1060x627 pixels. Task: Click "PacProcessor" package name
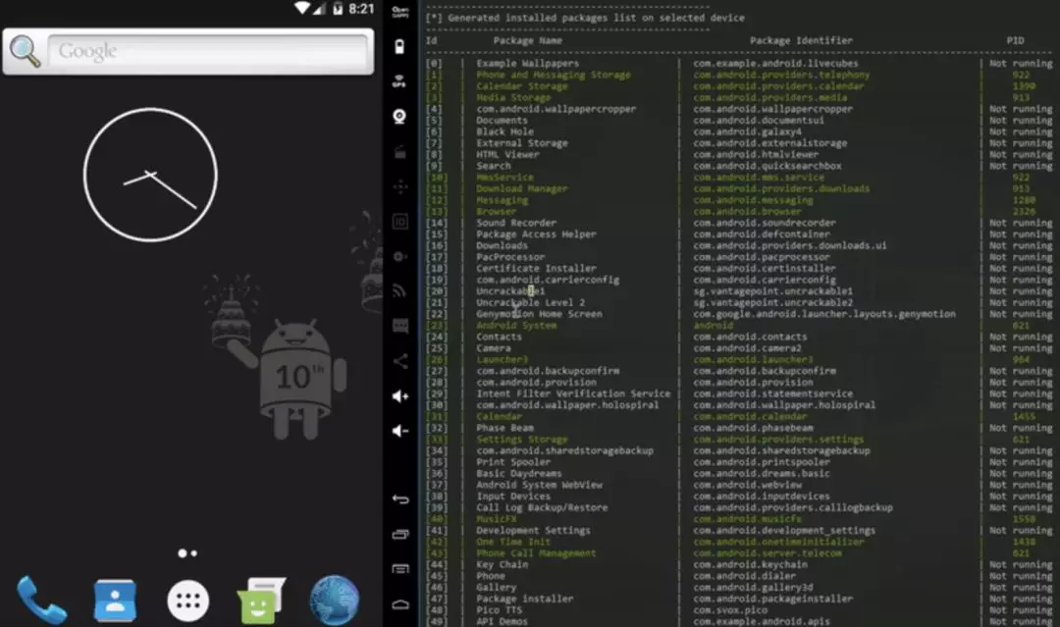(510, 257)
